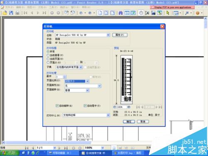Click the status bar last page icon
The image size is (208, 156).
pyautogui.click(x=66, y=148)
